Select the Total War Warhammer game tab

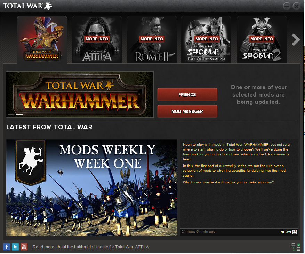coord(42,40)
